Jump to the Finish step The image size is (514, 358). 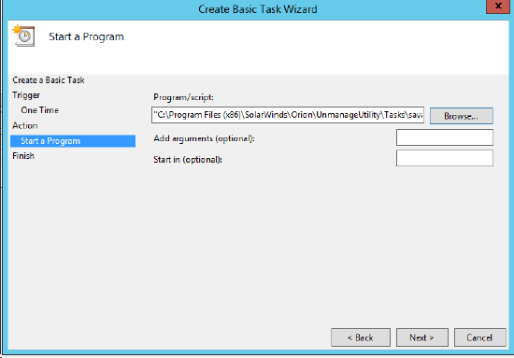(x=23, y=156)
